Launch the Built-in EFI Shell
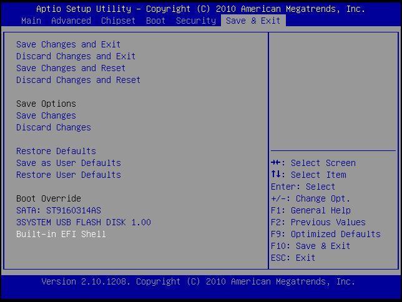 [61, 234]
